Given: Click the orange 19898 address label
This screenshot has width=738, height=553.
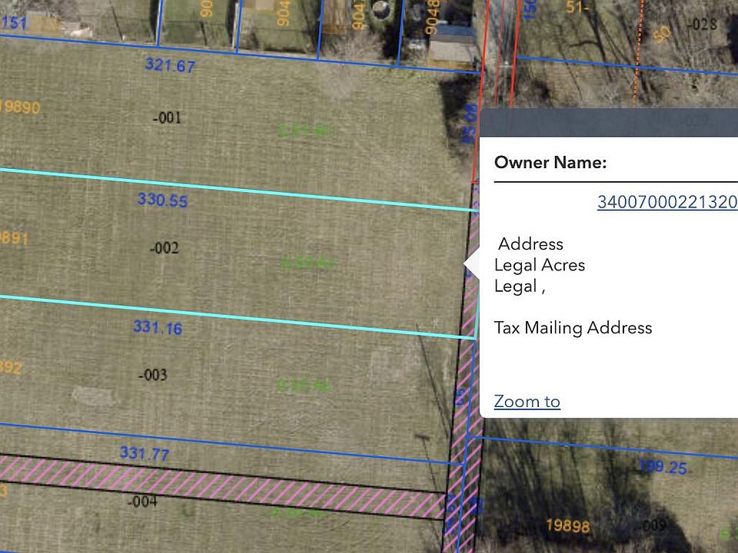Looking at the screenshot, I should point(568,525).
